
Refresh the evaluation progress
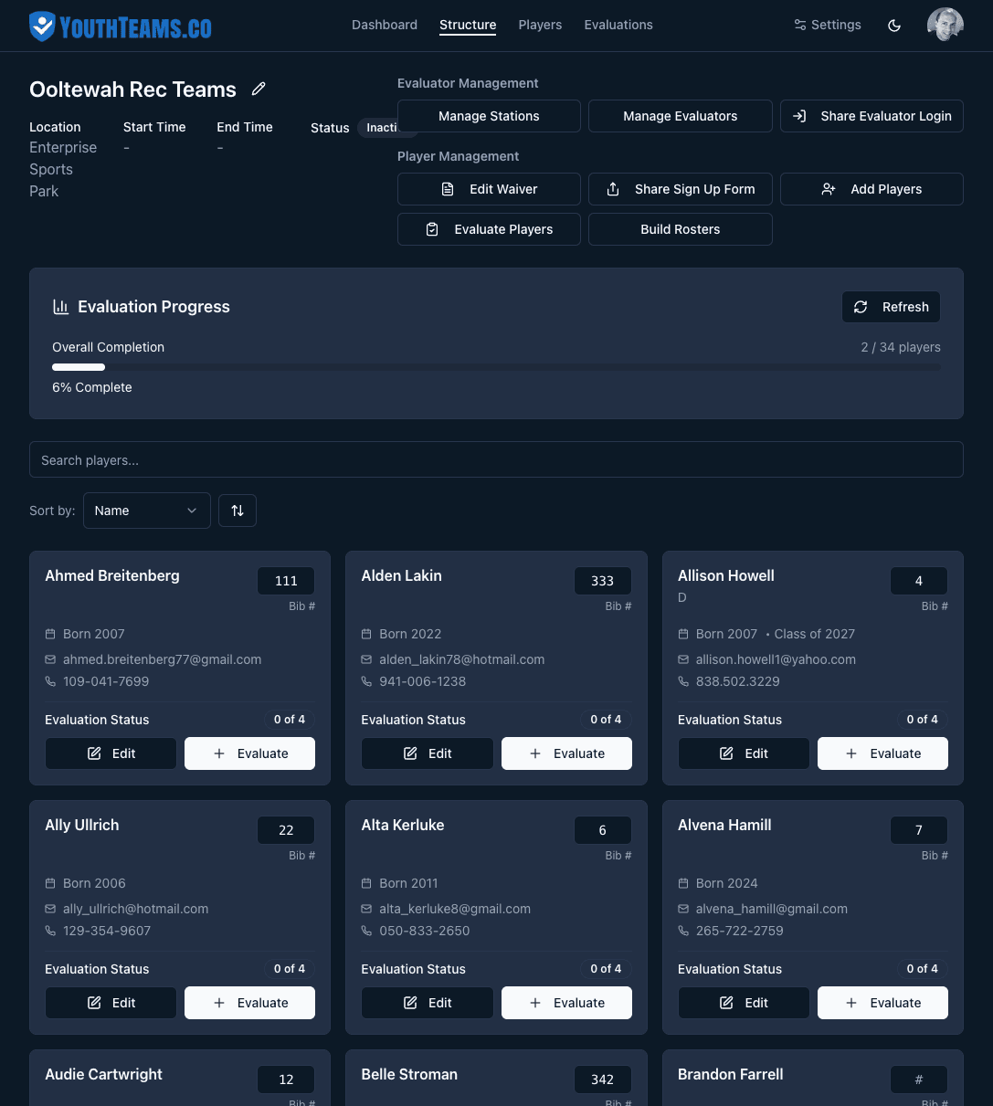(x=891, y=307)
